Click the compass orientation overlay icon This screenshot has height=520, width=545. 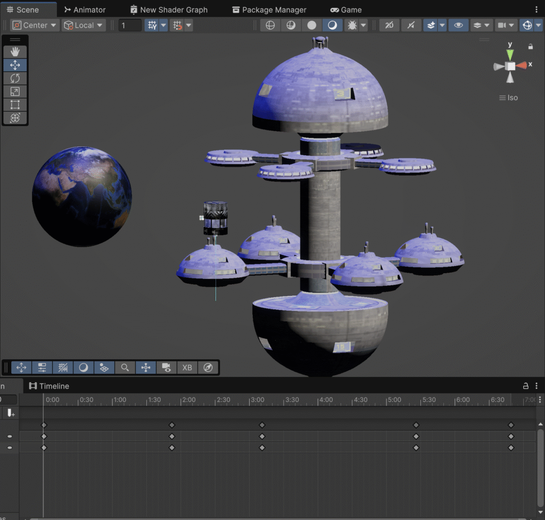click(208, 368)
